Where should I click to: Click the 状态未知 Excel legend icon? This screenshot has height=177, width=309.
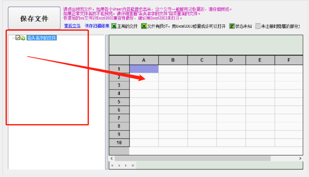coord(232,26)
